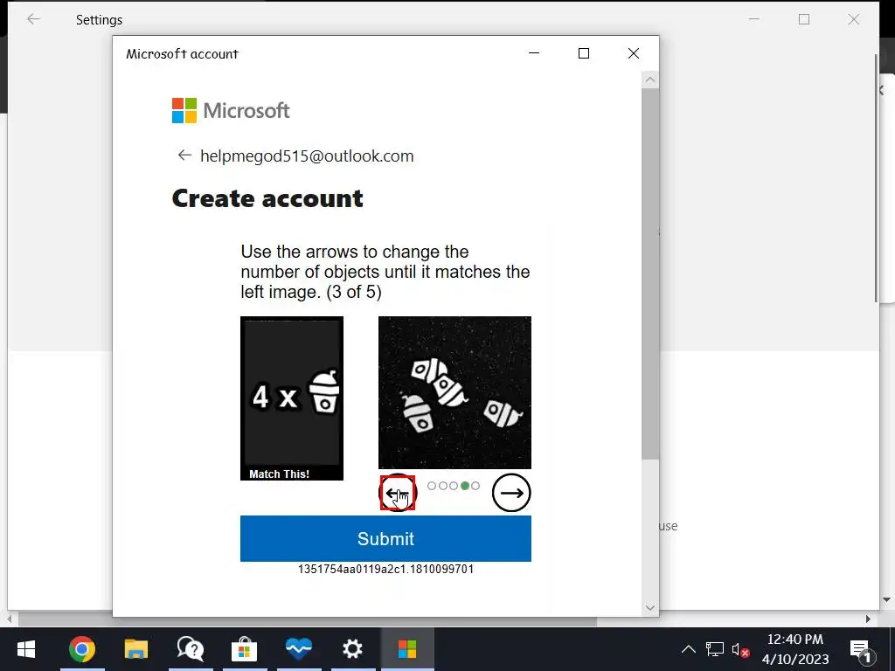
Task: Close the Settings window
Action: click(x=854, y=19)
